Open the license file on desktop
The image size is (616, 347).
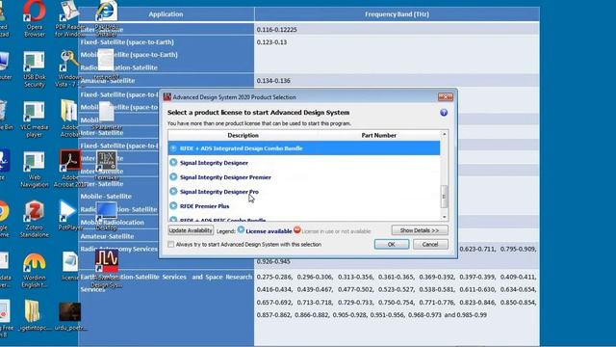tap(70, 266)
